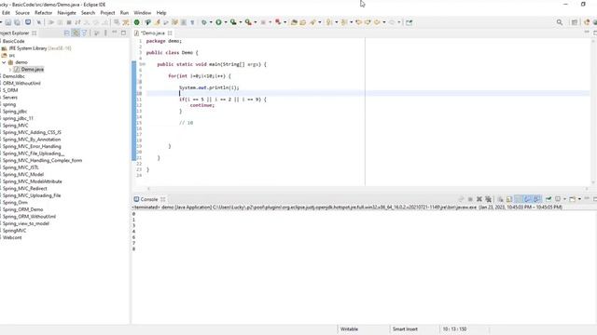Open the Display Selected Console dropdown arrow
This screenshot has width=597, height=335.
[x=564, y=199]
